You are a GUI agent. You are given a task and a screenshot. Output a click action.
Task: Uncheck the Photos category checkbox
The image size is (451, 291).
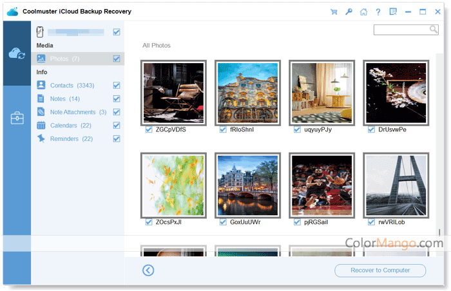(117, 59)
